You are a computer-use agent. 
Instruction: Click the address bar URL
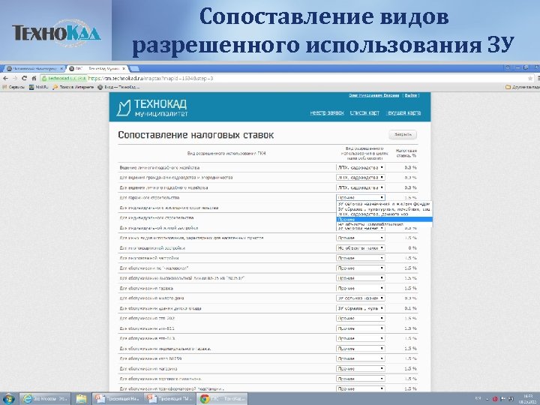151,79
